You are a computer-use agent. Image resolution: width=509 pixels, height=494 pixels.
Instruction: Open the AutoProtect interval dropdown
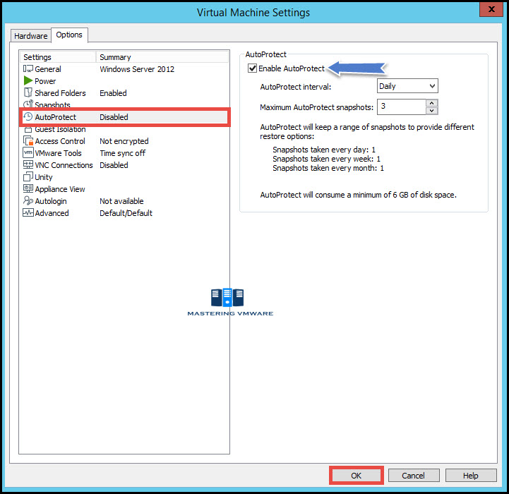point(407,86)
